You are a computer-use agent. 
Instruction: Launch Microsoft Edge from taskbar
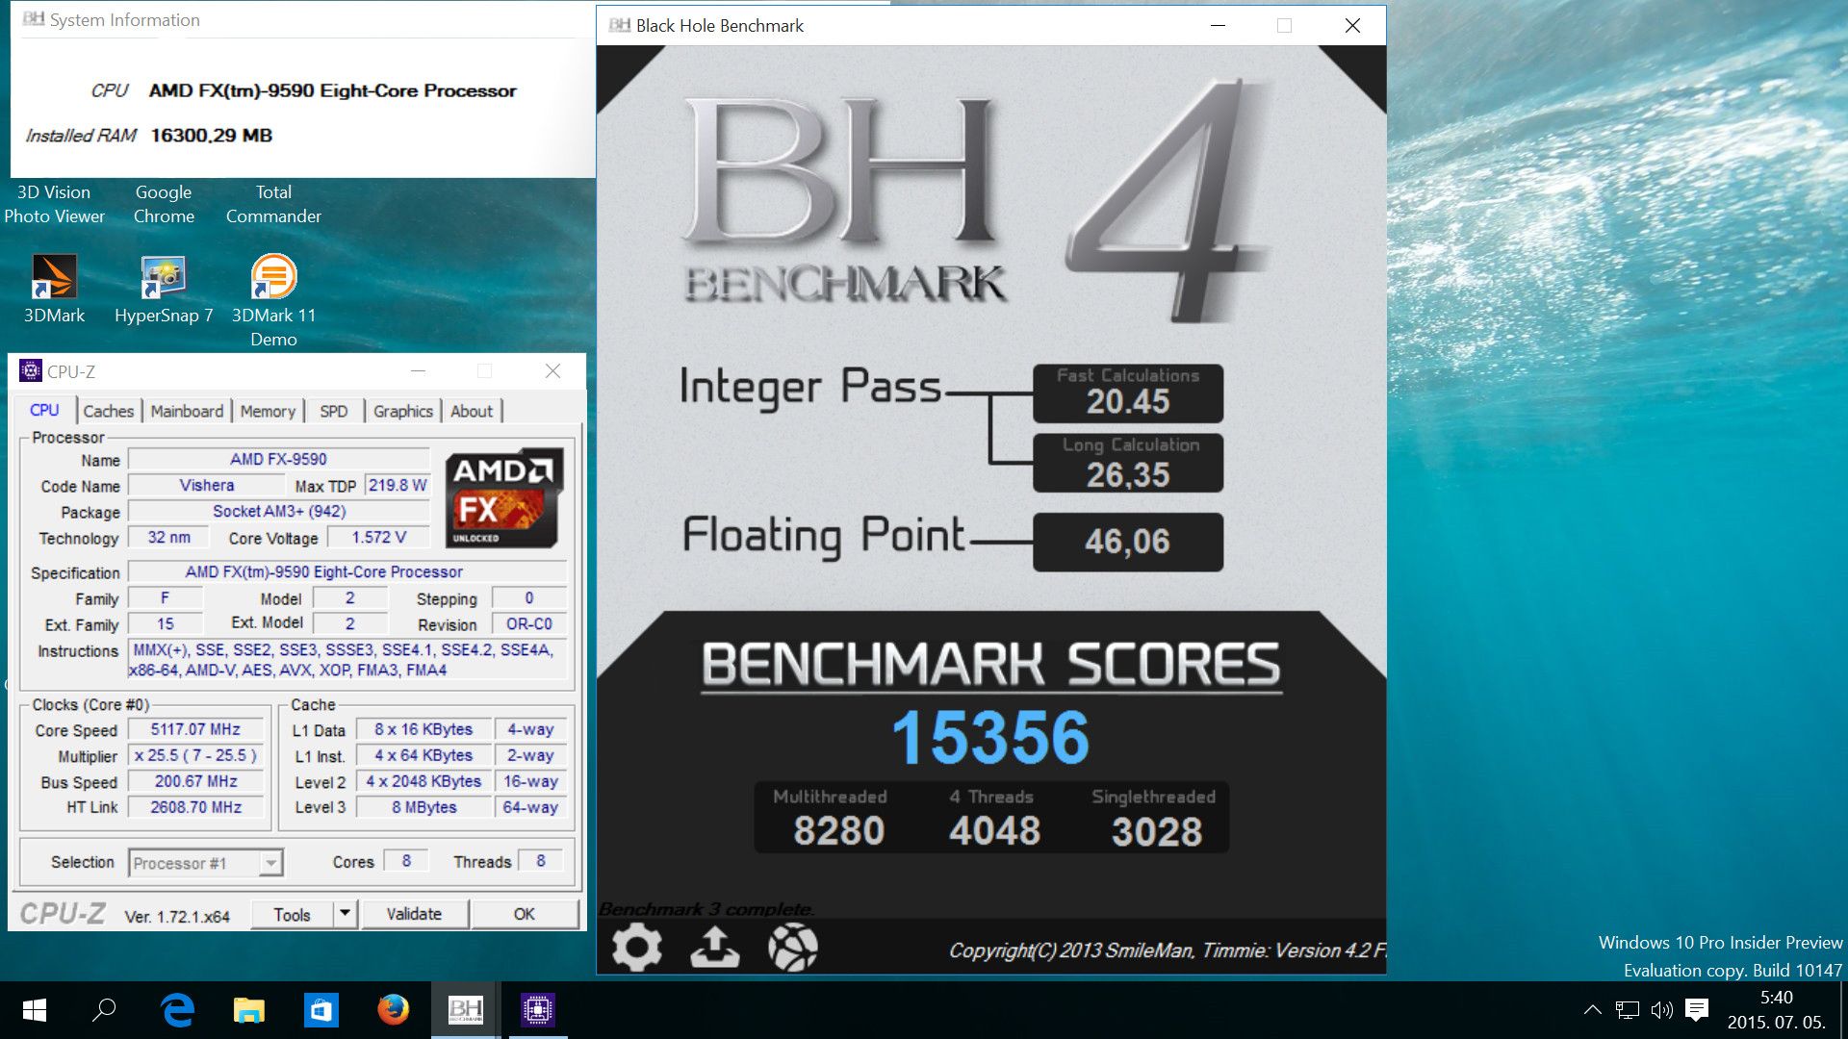177,1010
